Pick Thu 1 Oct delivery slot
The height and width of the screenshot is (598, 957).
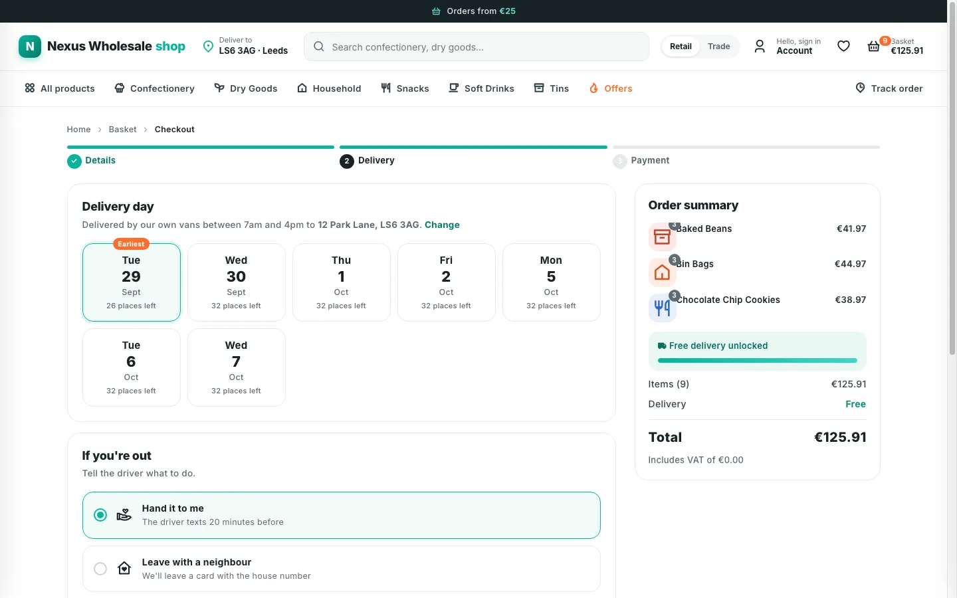click(x=342, y=282)
